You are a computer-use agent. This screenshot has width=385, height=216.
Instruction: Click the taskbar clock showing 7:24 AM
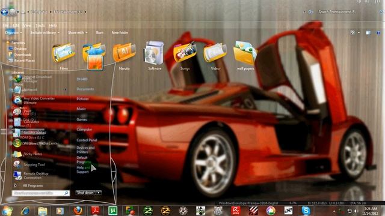371,211
